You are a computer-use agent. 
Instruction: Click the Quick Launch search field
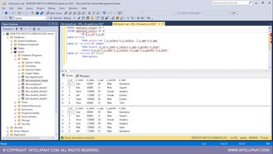pos(230,3)
